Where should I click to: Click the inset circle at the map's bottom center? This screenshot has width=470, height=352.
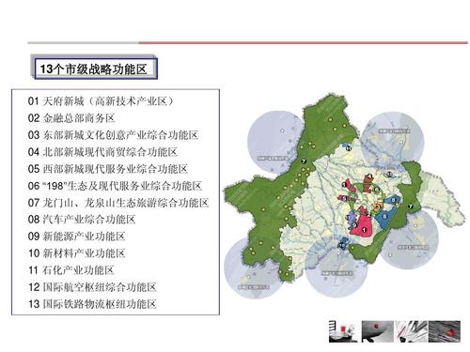(337, 267)
